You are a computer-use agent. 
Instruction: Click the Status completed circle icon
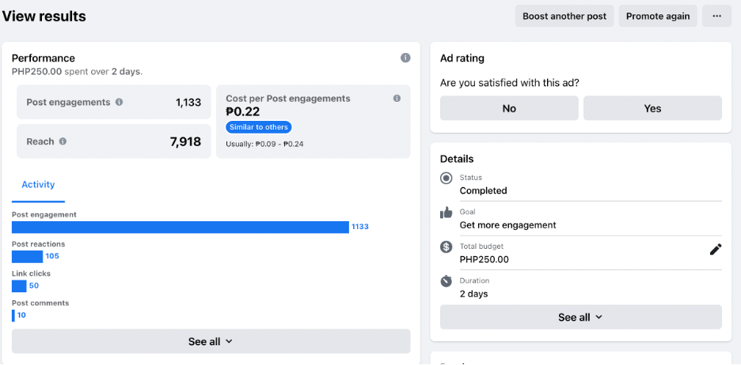(446, 179)
